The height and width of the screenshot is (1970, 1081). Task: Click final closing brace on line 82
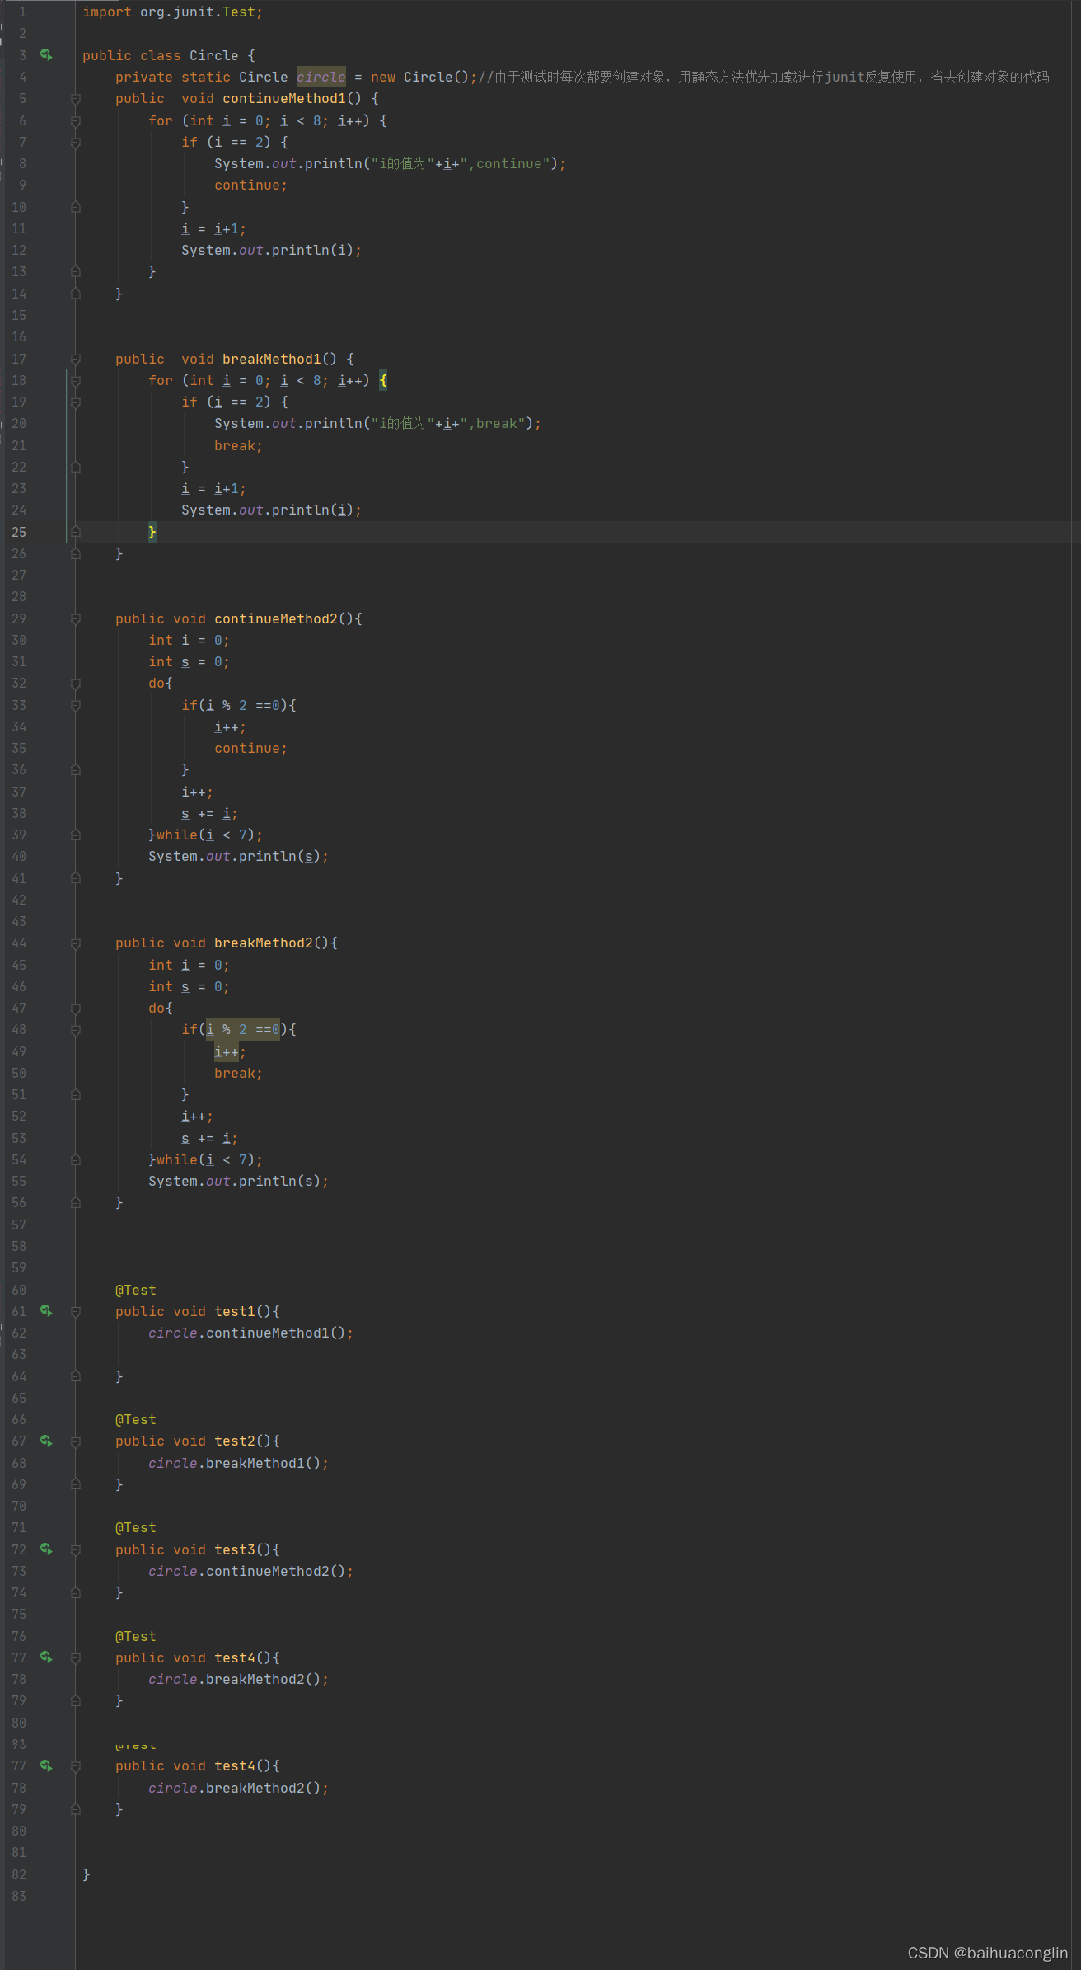point(87,1874)
